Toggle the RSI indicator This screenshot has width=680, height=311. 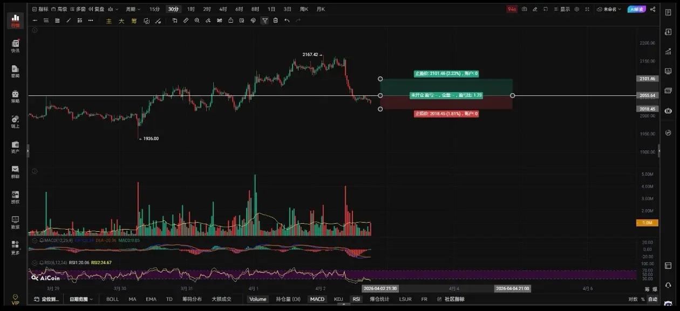[356, 299]
